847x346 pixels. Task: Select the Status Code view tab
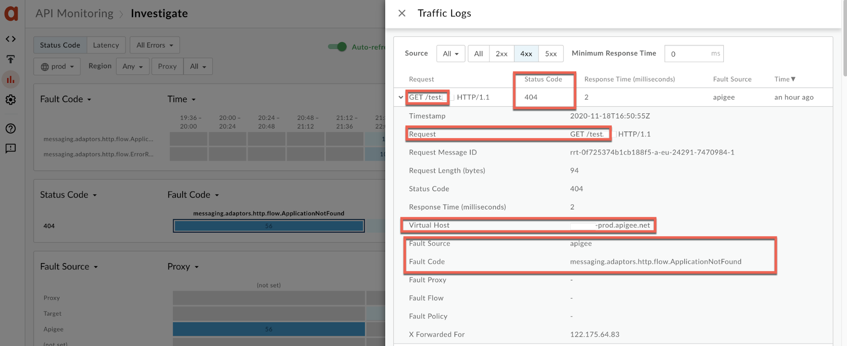point(60,45)
